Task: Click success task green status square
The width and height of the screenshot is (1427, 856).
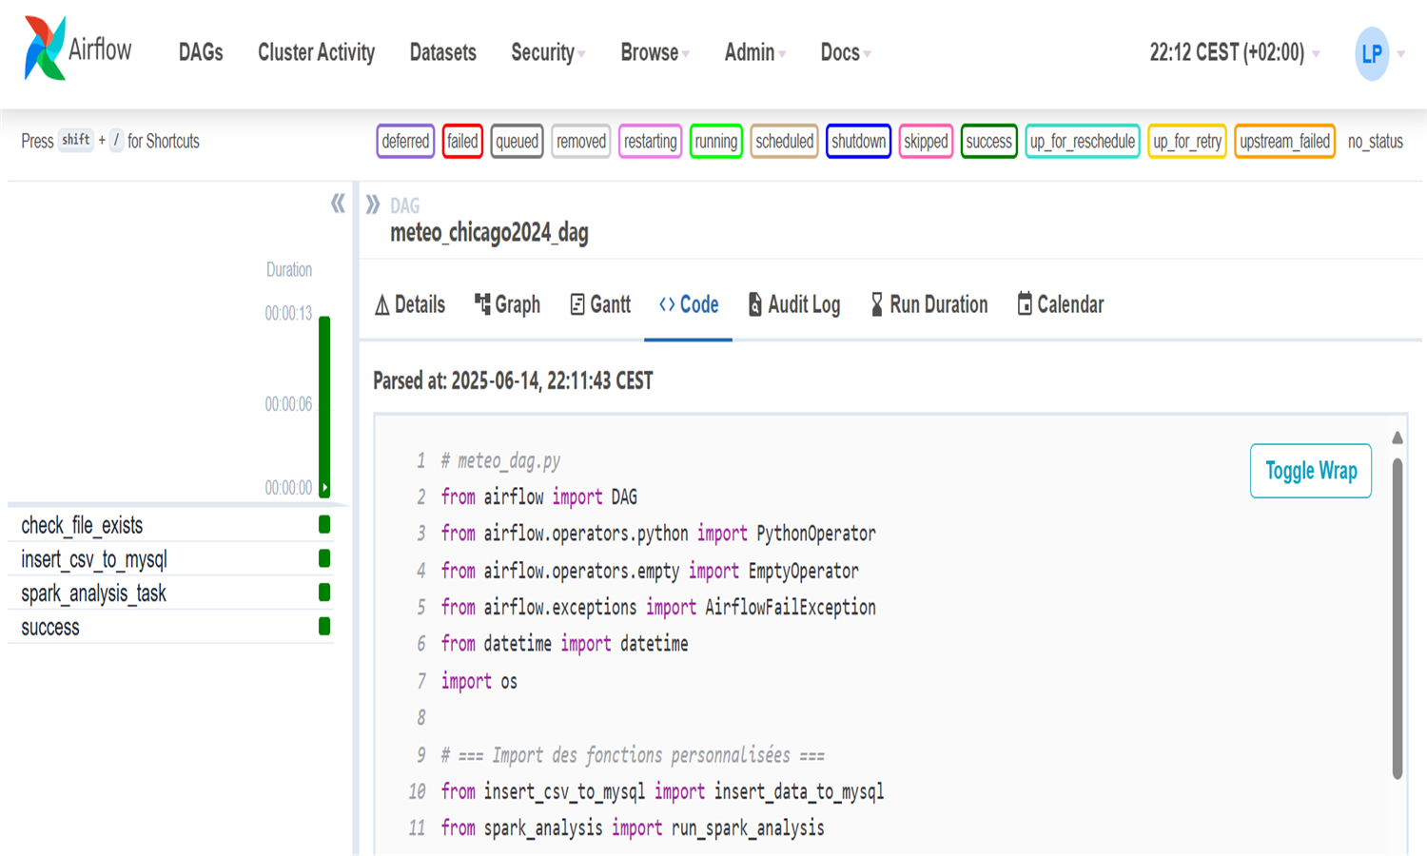Action: point(324,626)
